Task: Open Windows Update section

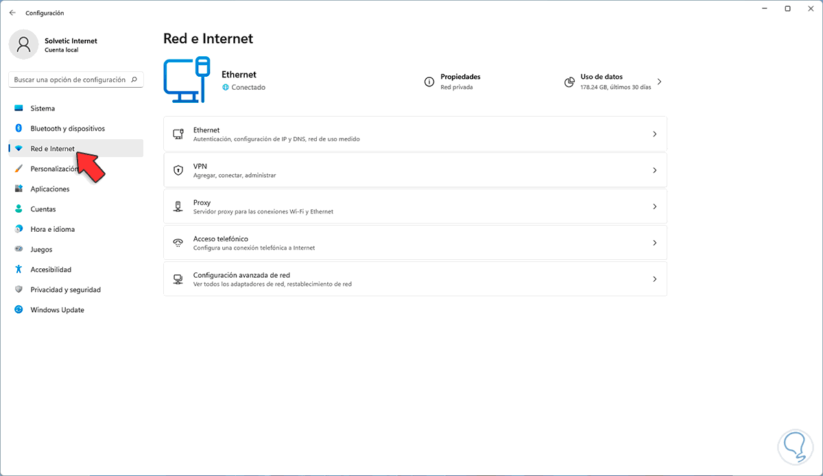Action: pos(76,310)
